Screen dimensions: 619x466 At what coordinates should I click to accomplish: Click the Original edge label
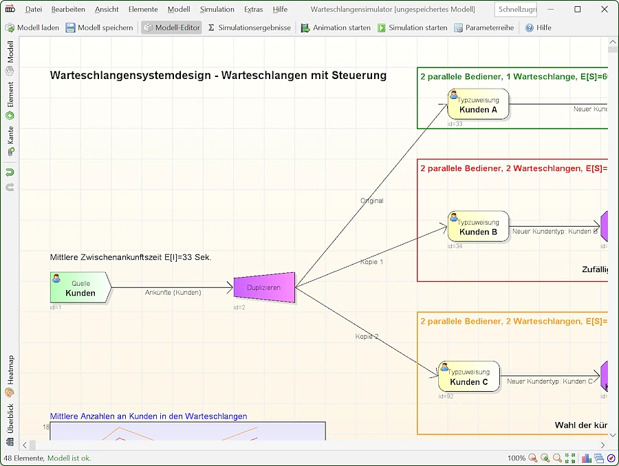tap(372, 201)
